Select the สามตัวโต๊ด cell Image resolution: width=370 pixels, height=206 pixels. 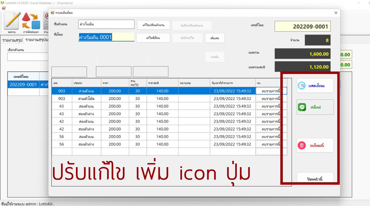[87, 99]
